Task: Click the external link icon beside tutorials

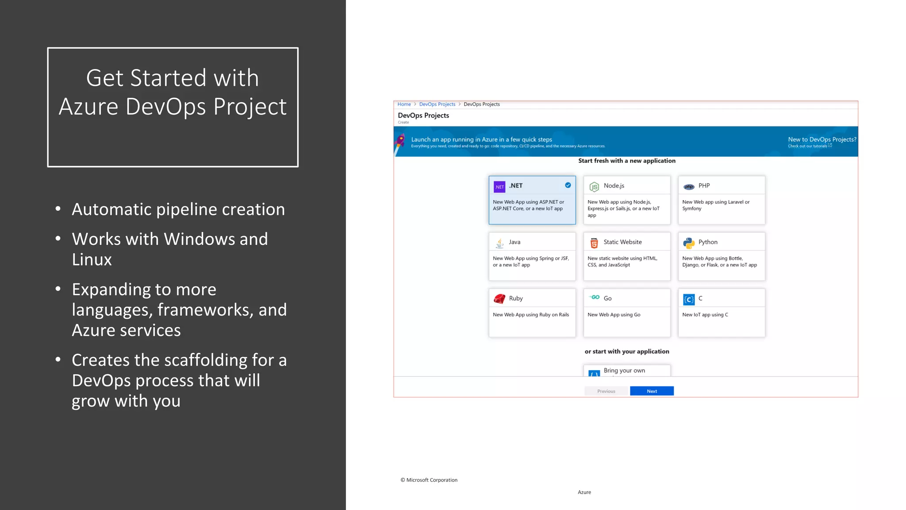Action: [x=830, y=145]
